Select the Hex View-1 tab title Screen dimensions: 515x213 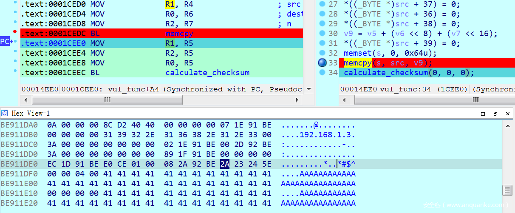31,114
